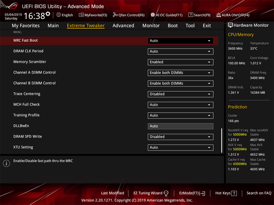This screenshot has height=205, width=274.
Task: Switch to the Exit tab
Action: pyautogui.click(x=207, y=26)
